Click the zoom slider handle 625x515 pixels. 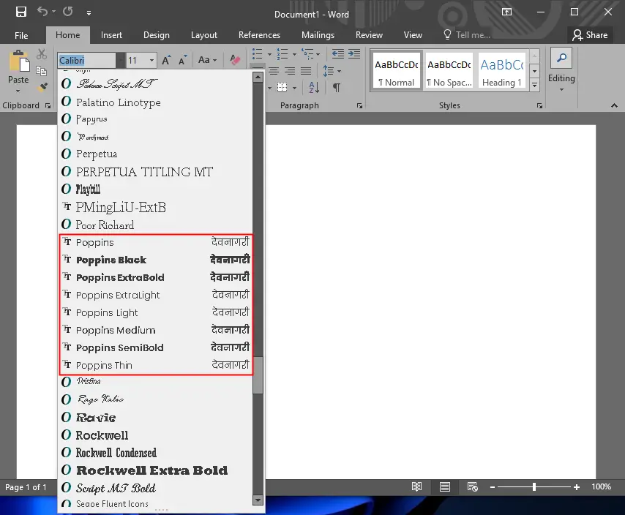(534, 486)
